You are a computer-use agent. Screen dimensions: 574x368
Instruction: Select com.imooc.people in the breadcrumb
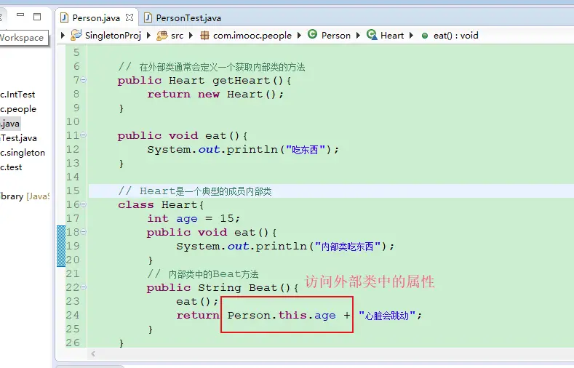click(x=252, y=36)
